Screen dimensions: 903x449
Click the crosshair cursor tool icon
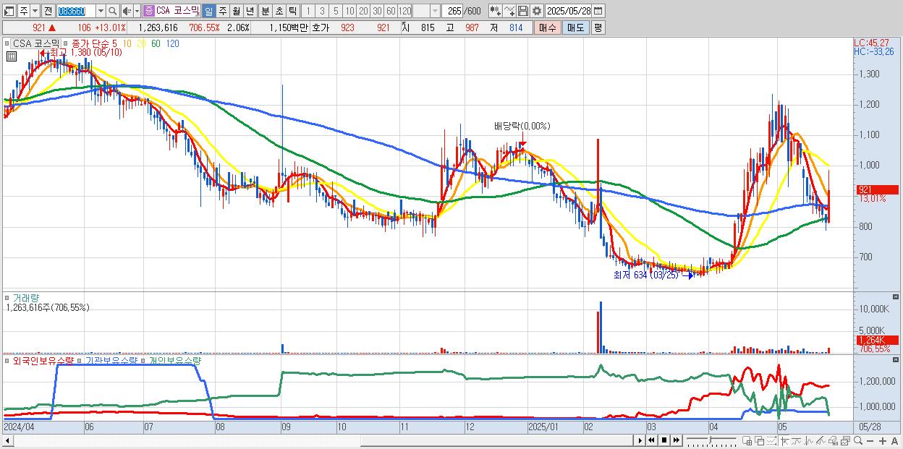pyautogui.click(x=784, y=440)
